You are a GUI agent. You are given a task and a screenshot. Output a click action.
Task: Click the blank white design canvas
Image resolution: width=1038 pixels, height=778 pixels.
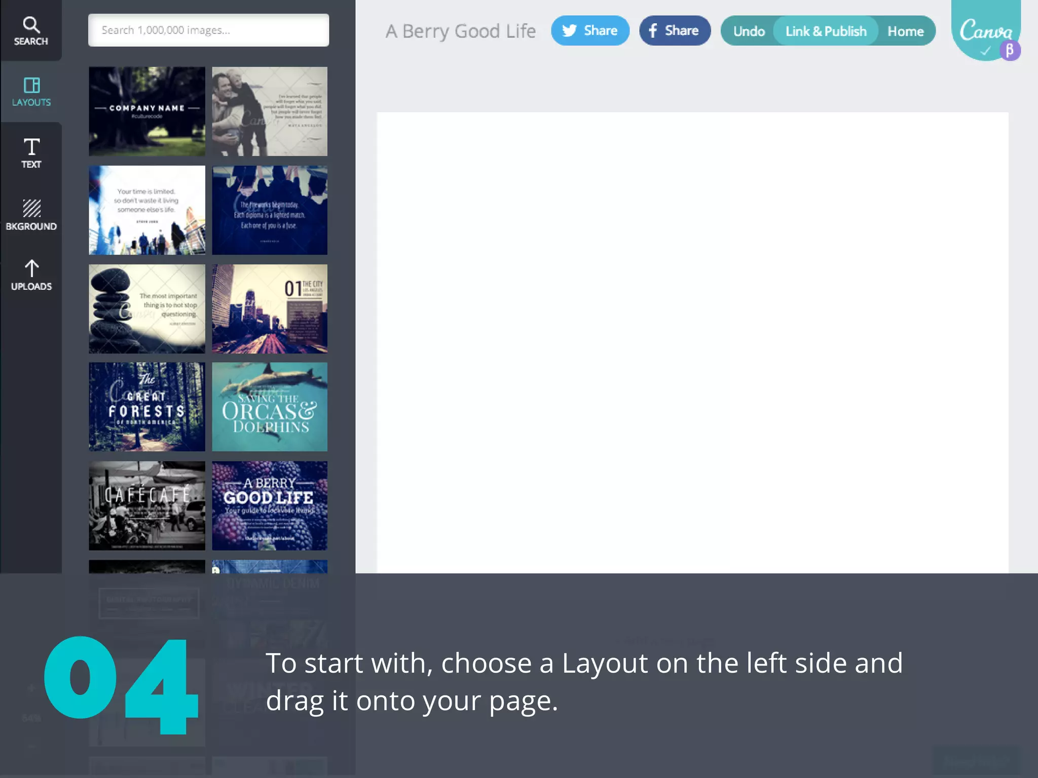[692, 342]
